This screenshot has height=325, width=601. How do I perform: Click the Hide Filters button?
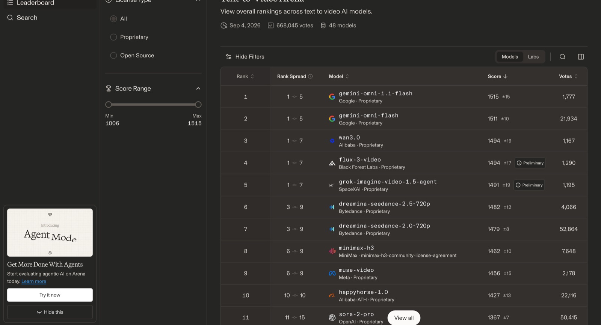(x=245, y=57)
